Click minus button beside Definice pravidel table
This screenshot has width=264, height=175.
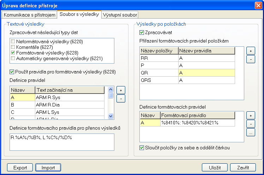point(120,98)
